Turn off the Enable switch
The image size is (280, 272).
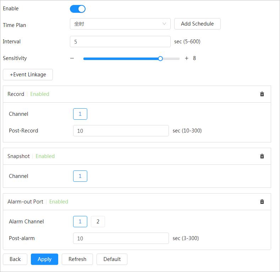pyautogui.click(x=78, y=9)
